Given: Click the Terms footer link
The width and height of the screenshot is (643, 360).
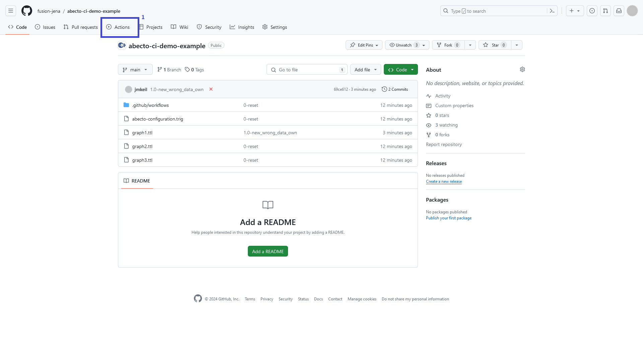Looking at the screenshot, I should click(x=250, y=299).
